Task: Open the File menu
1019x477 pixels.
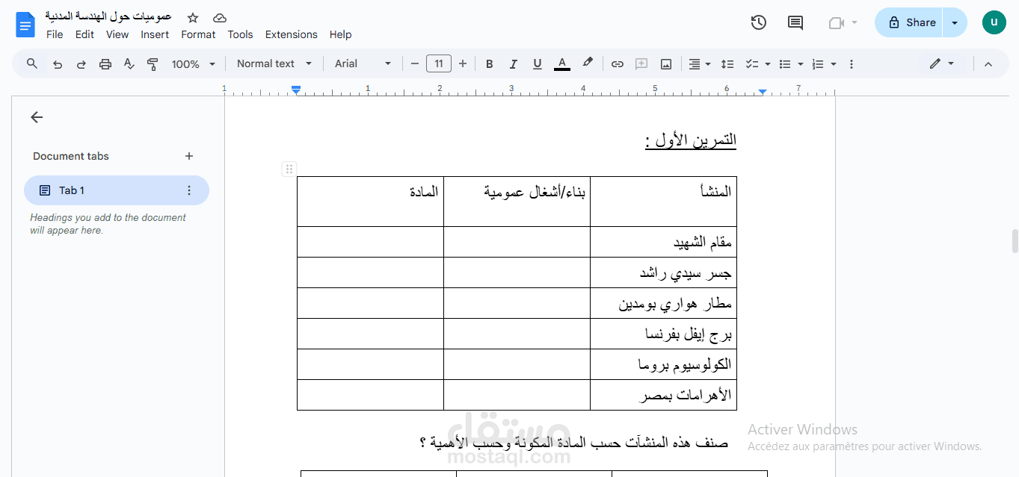Action: (55, 34)
